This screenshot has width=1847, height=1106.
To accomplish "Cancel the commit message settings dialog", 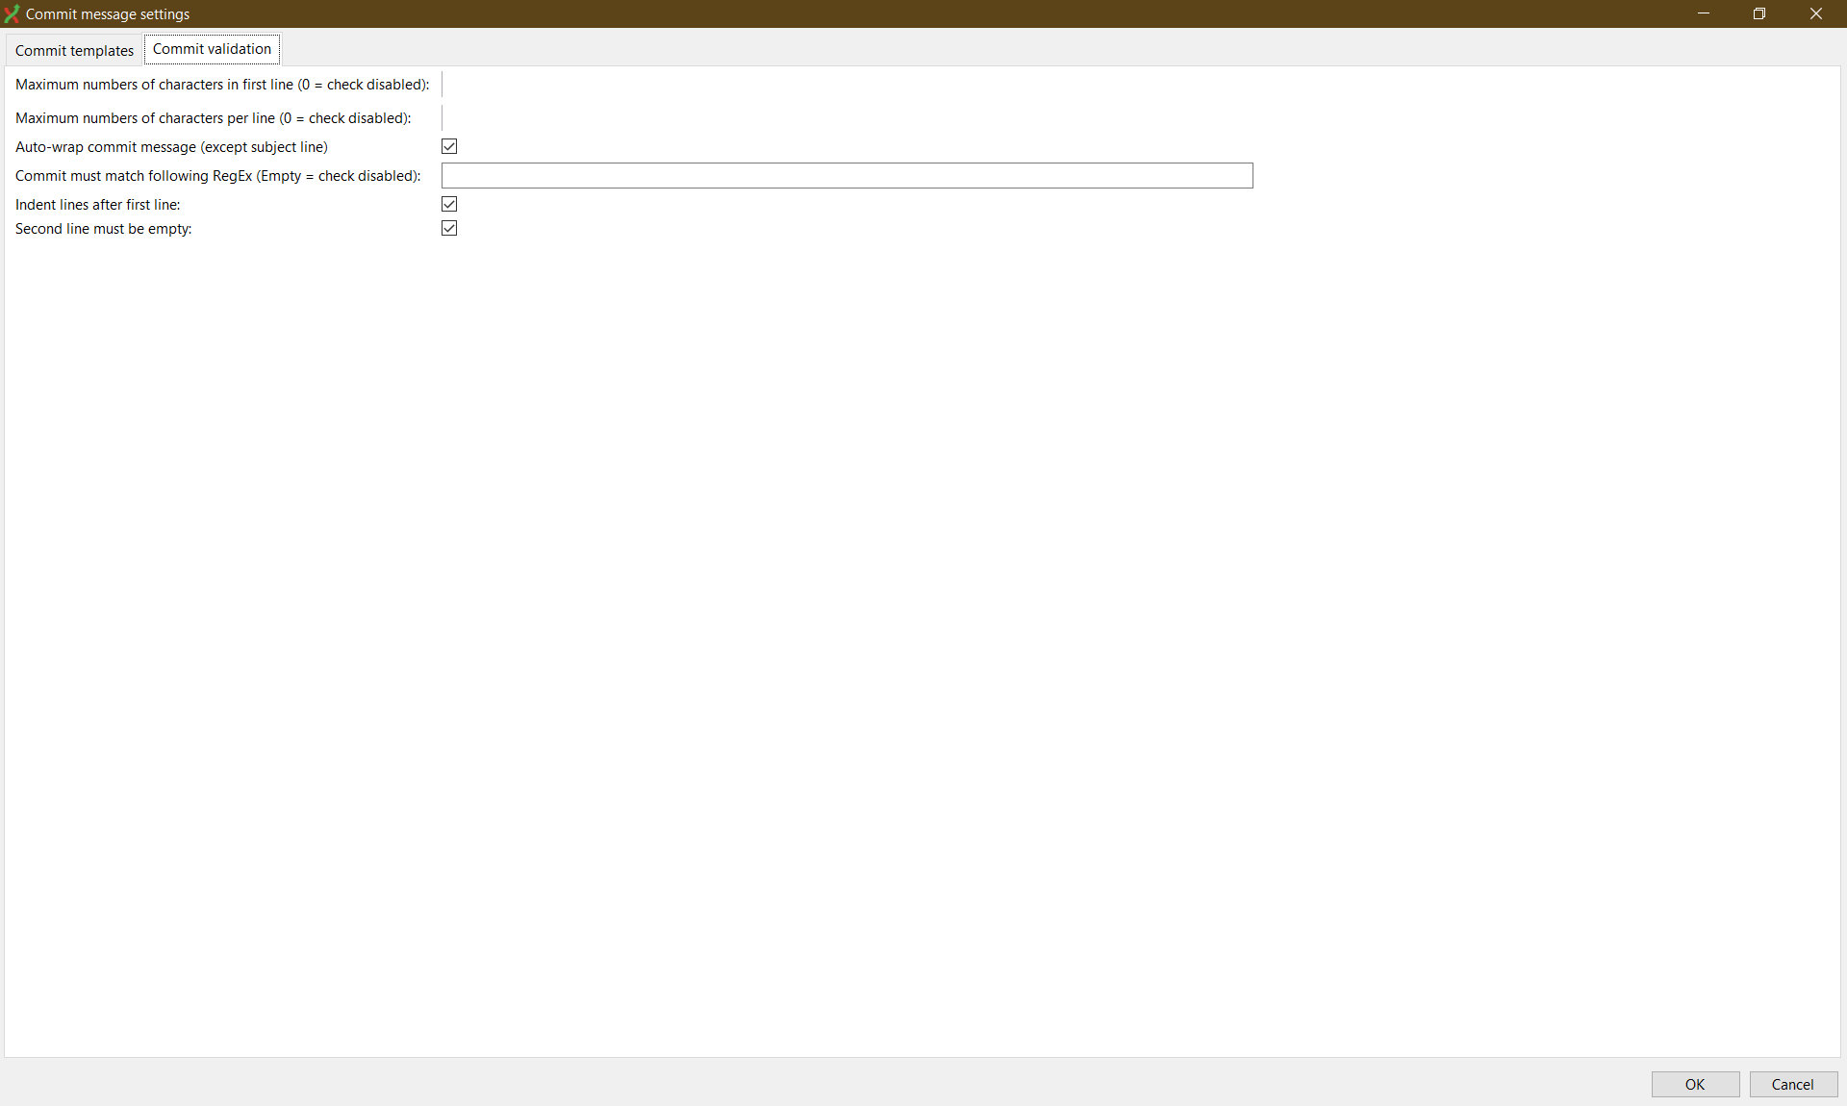I will (x=1792, y=1084).
